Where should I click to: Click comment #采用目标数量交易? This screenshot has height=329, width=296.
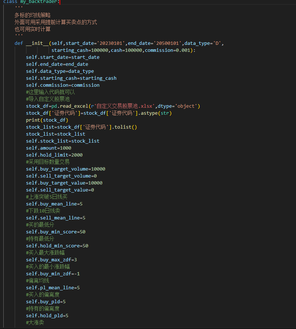(48, 162)
